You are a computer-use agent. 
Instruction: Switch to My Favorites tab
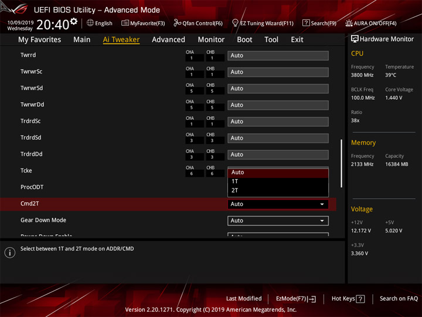(x=40, y=40)
